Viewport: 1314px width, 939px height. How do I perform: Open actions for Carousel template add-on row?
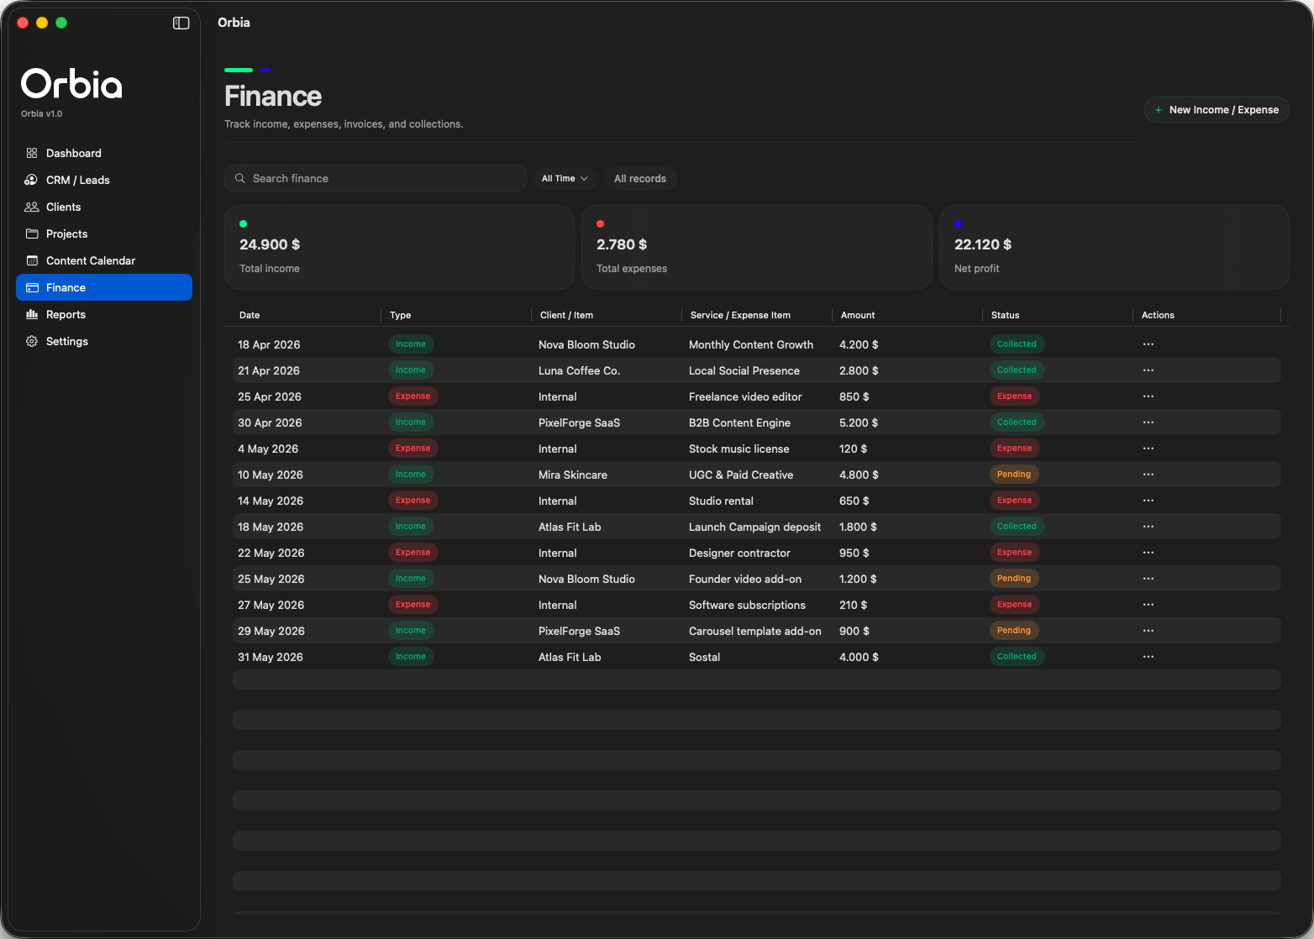(x=1148, y=631)
